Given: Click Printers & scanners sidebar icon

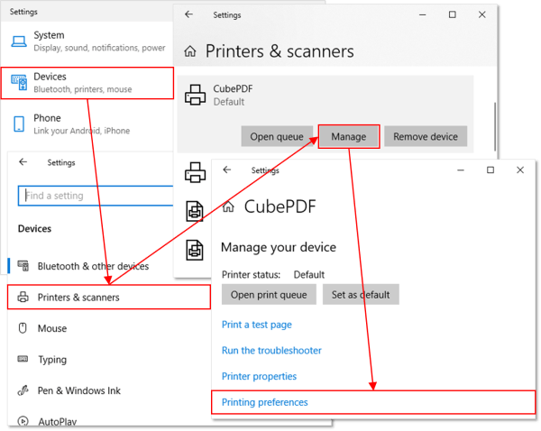Looking at the screenshot, I should [23, 297].
